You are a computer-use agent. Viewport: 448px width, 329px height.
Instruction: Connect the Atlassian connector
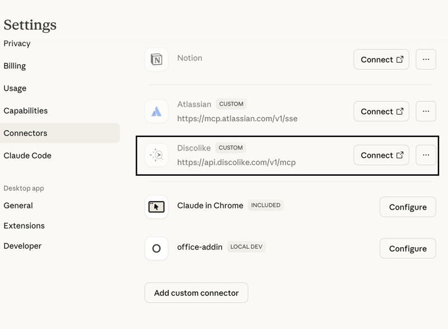(381, 111)
